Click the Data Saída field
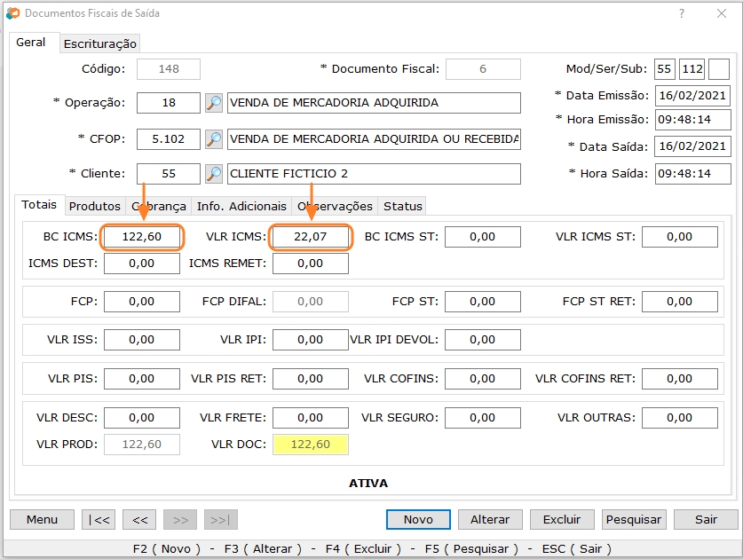 (x=692, y=146)
